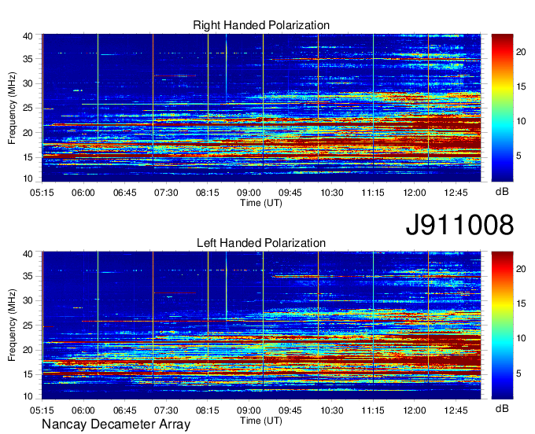Click the "Left Handed Polarization" plot title

point(261,243)
